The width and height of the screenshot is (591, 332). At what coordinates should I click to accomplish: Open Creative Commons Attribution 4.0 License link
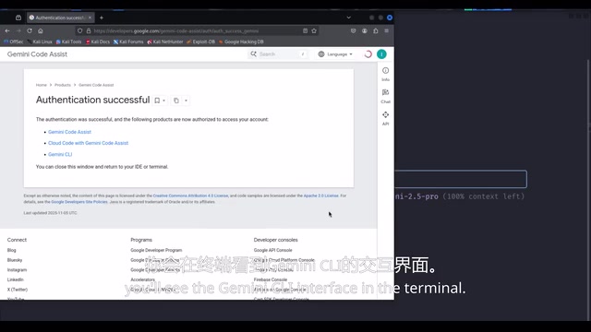point(190,196)
